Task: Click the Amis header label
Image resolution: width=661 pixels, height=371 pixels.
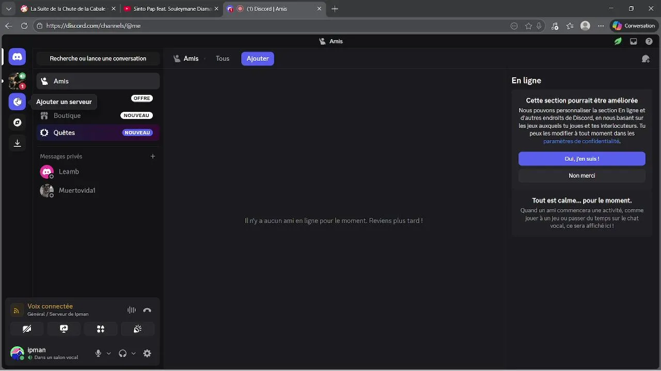Action: [191, 59]
